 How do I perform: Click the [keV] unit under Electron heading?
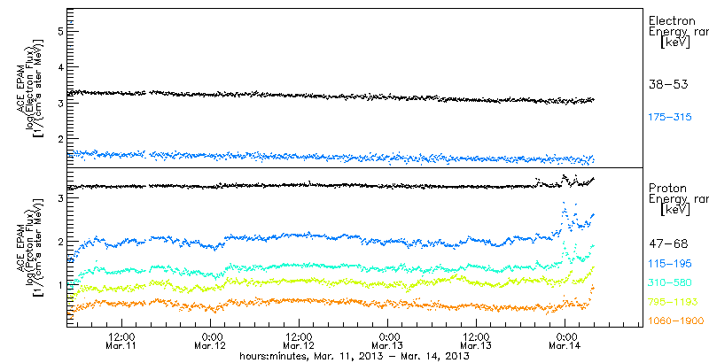tap(675, 42)
